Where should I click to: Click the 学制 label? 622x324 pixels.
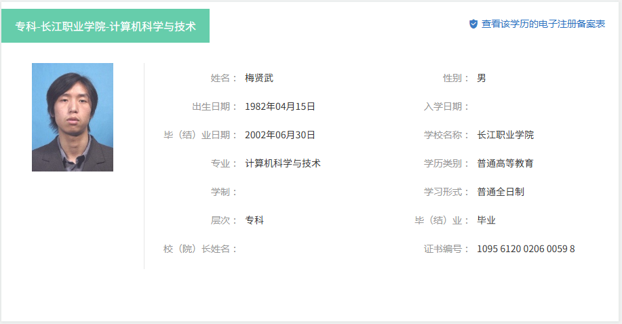(224, 192)
